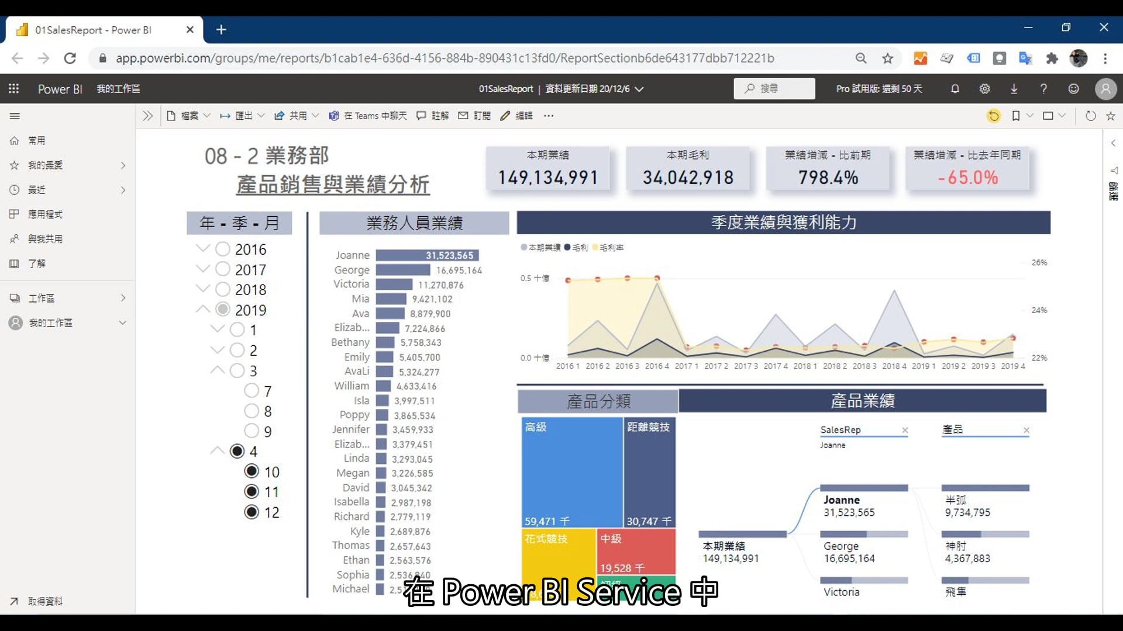The image size is (1123, 631).
Task: Open the 資料更新日期 dropdown chevron
Action: tap(639, 89)
